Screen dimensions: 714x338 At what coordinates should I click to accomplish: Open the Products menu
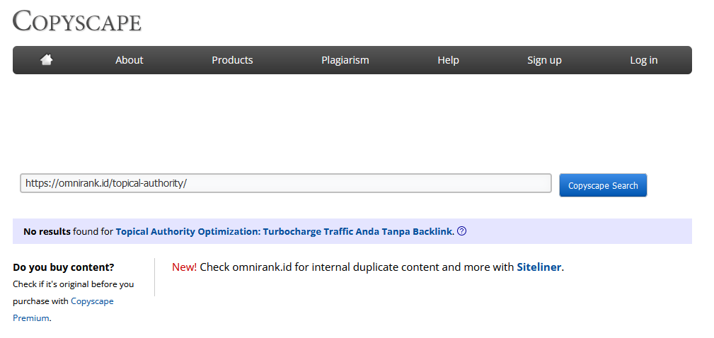[232, 60]
